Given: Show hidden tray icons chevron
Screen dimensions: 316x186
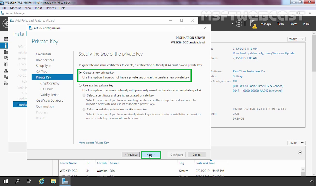Looking at the screenshot, I should [x=312, y=181].
